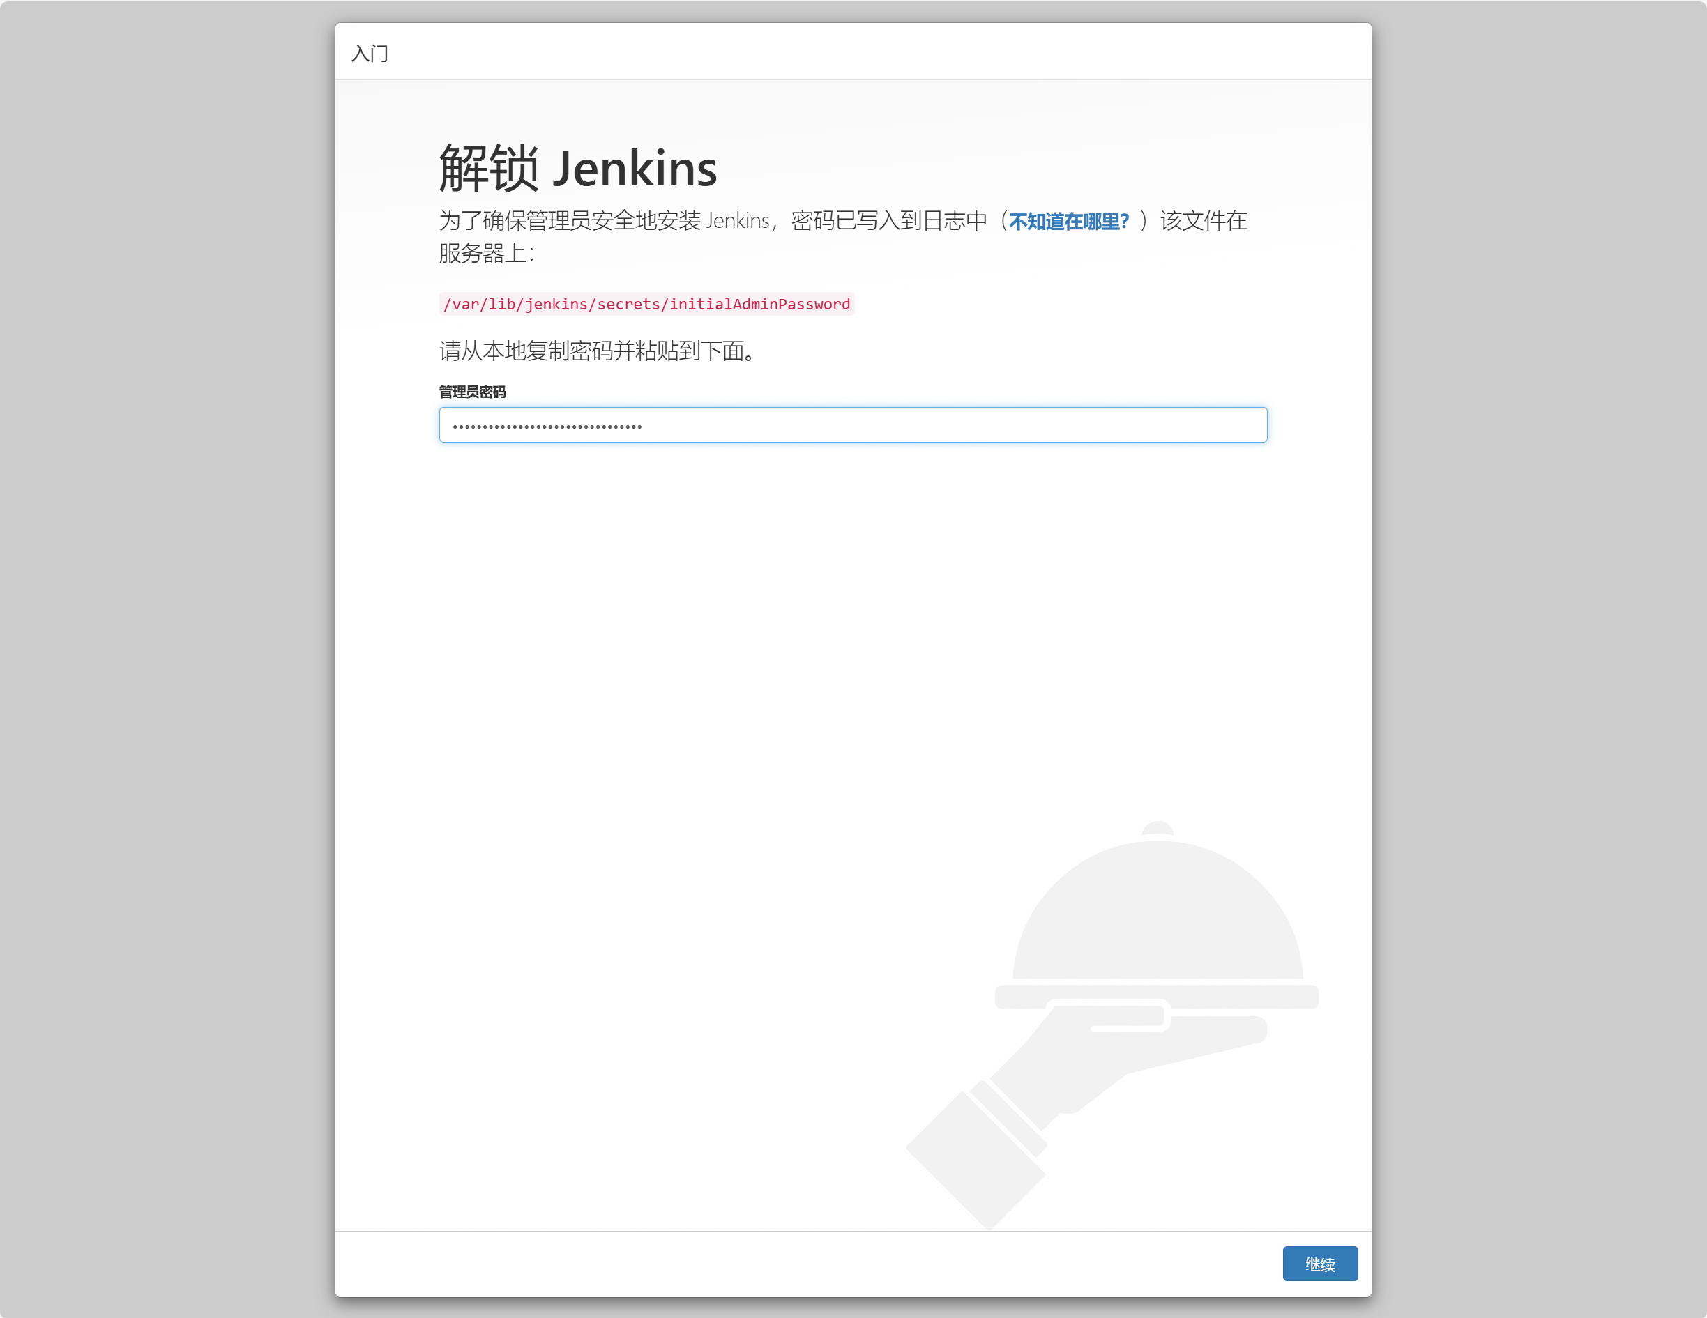The width and height of the screenshot is (1707, 1318).
Task: Click the masked password dots in field
Action: point(547,426)
